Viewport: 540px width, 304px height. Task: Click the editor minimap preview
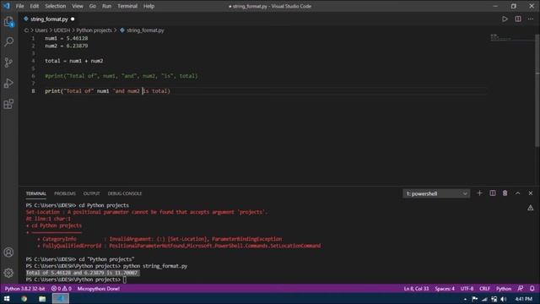point(511,37)
